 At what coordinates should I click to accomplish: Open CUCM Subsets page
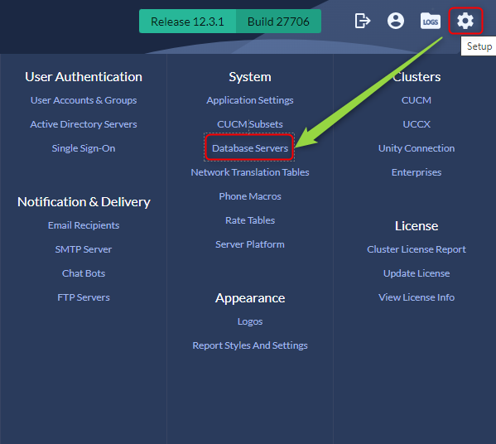[x=250, y=124]
